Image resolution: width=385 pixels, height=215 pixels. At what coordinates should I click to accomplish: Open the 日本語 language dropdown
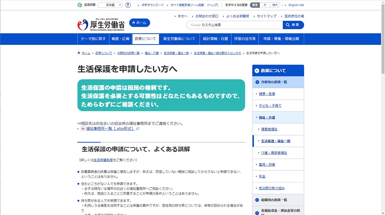(110, 5)
